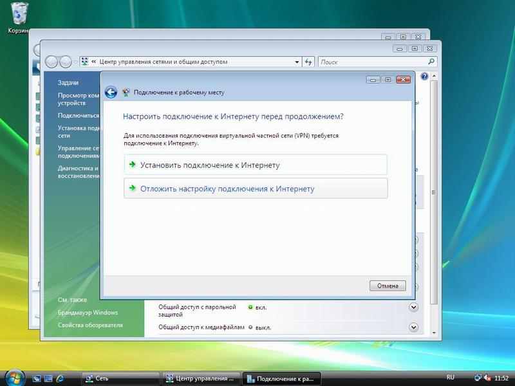Choose Отложить настройку подключения к Интернету

coord(255,188)
